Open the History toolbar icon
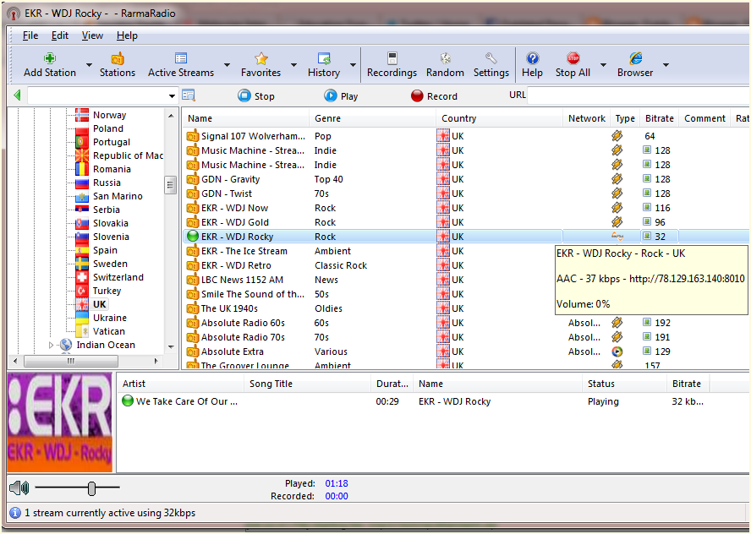751x534 pixels. (324, 58)
